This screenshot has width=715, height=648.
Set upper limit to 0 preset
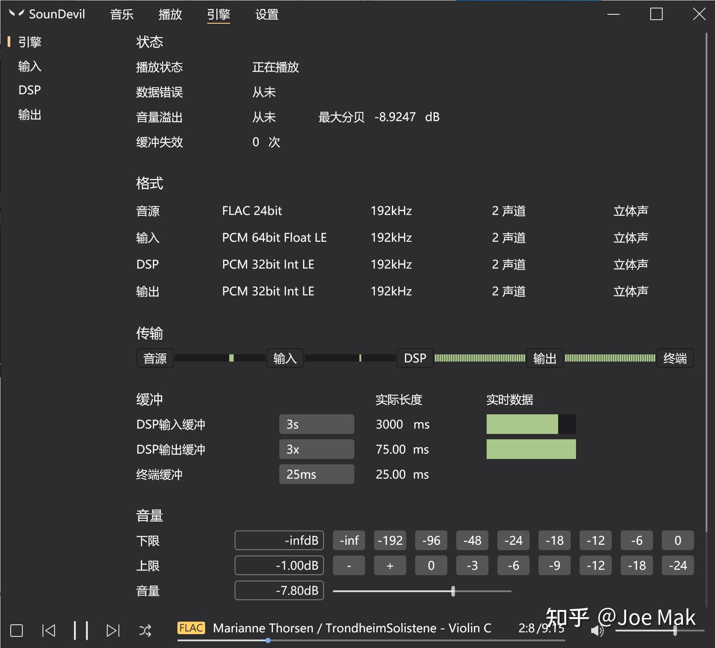click(x=431, y=565)
